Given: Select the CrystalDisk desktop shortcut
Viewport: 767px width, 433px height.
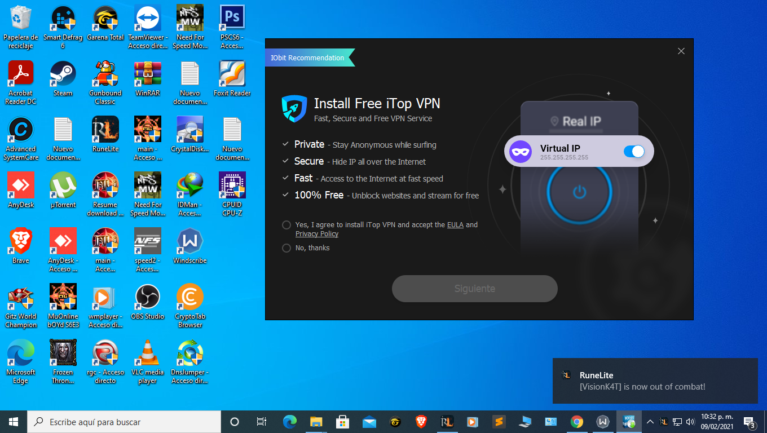Looking at the screenshot, I should (x=190, y=135).
